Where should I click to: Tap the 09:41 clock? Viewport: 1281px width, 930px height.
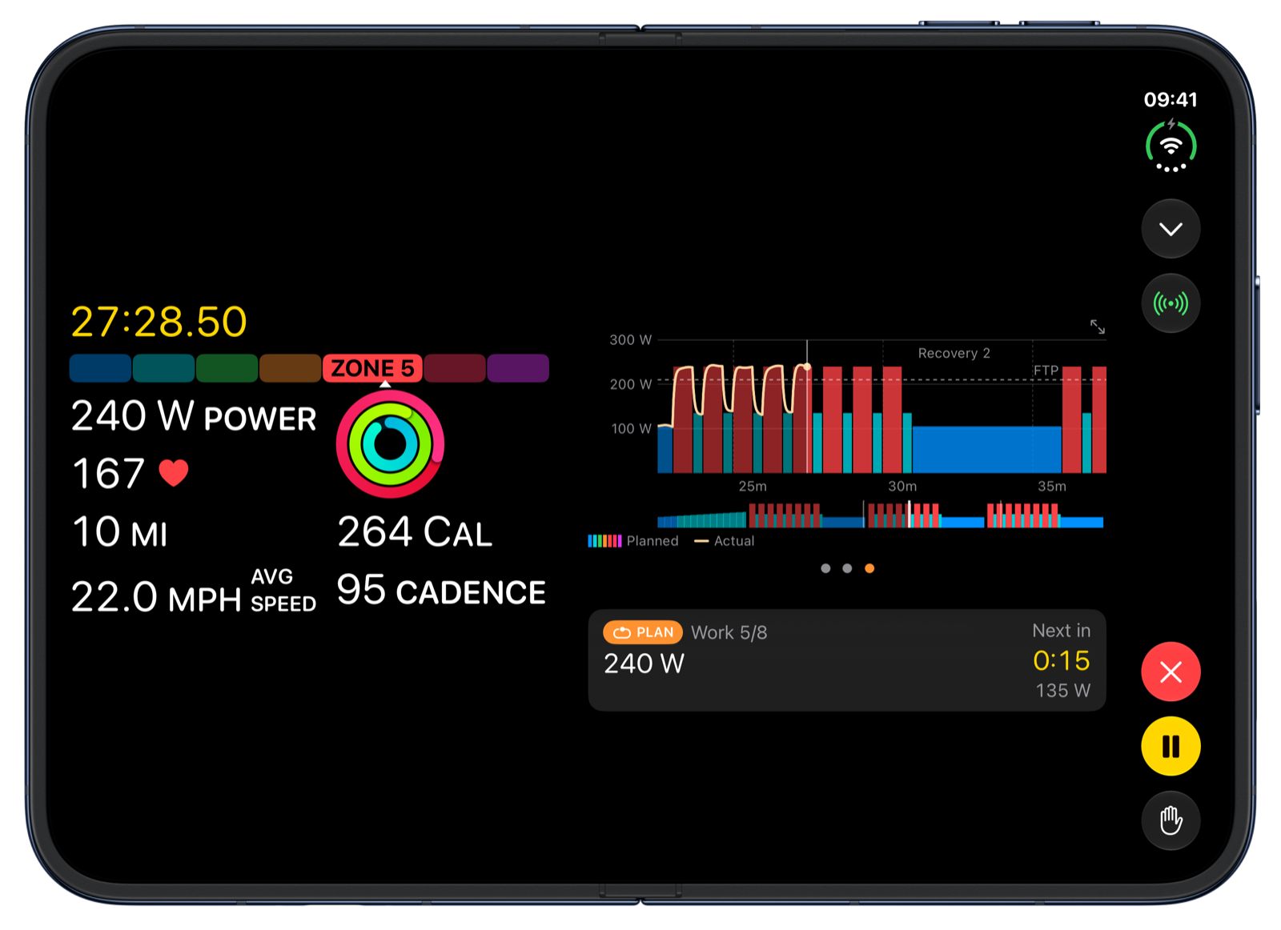point(1171,99)
